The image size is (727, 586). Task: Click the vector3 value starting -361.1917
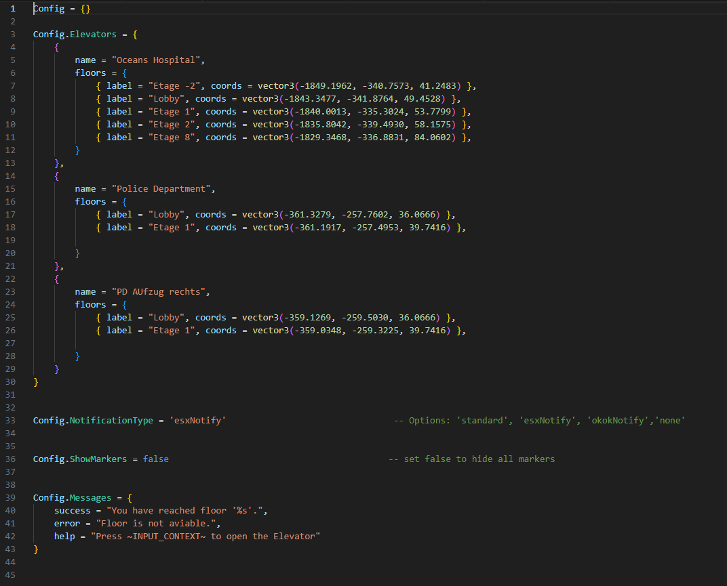pyautogui.click(x=351, y=228)
